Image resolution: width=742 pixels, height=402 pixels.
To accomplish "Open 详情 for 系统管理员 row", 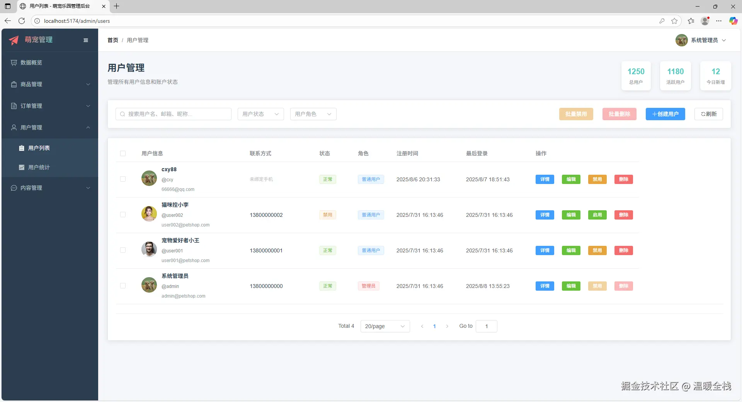I will click(x=545, y=286).
